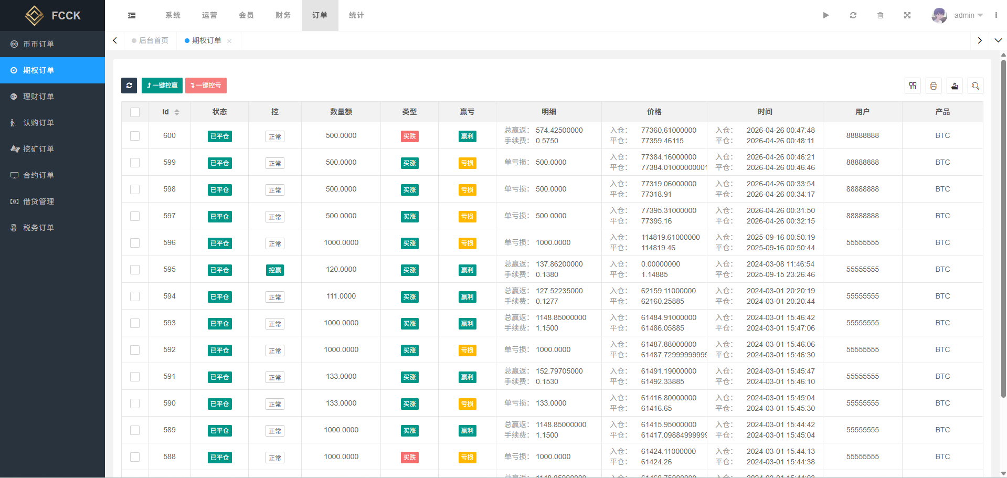This screenshot has height=478, width=1007.
Task: Open the column filter grid icon
Action: [x=913, y=86]
